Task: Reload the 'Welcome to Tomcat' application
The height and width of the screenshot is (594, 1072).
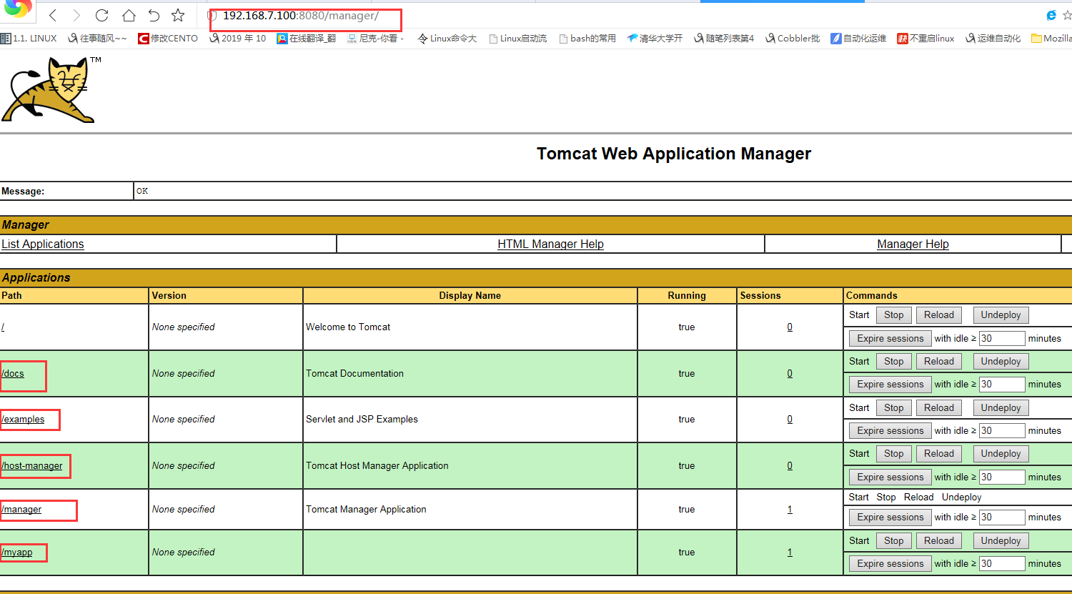Action: (x=938, y=315)
